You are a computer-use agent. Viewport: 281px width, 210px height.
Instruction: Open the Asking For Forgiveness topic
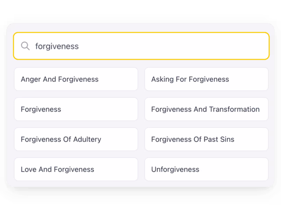pos(206,79)
